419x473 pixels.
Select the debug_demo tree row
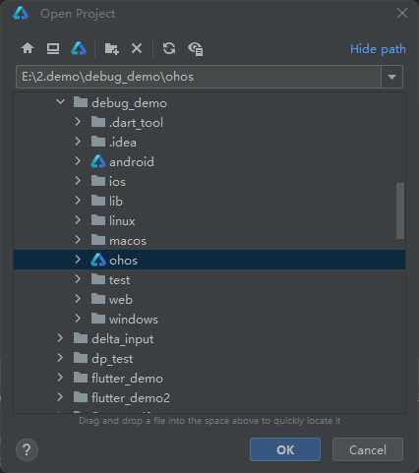[209, 102]
